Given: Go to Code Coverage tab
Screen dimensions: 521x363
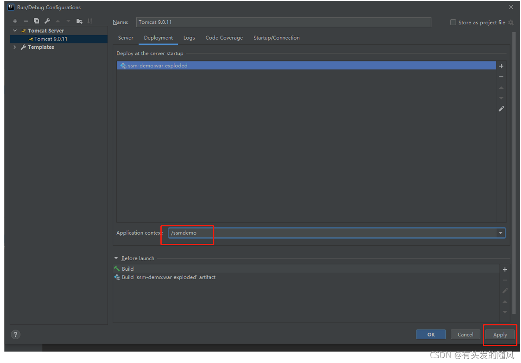Looking at the screenshot, I should coord(224,38).
